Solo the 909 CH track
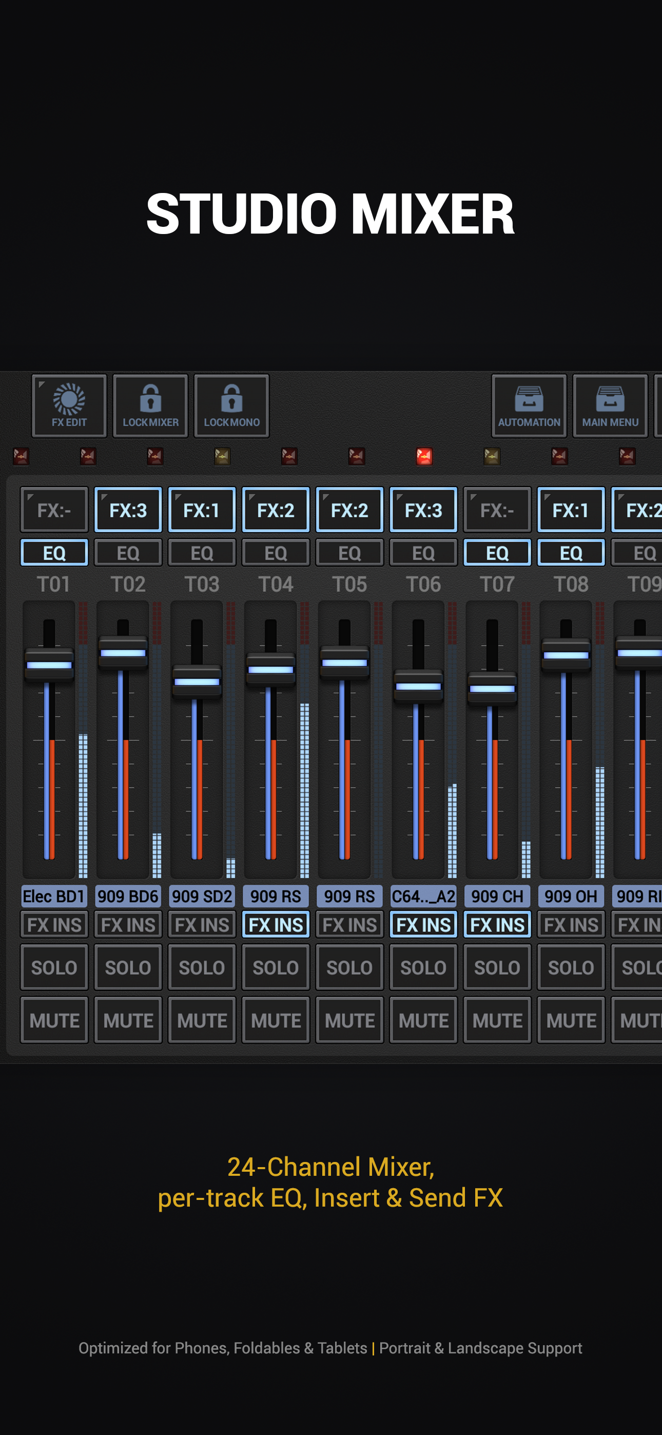This screenshot has width=662, height=1435. coord(497,967)
